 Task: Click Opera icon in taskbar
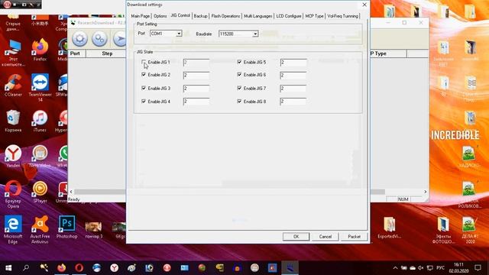[x=79, y=268]
